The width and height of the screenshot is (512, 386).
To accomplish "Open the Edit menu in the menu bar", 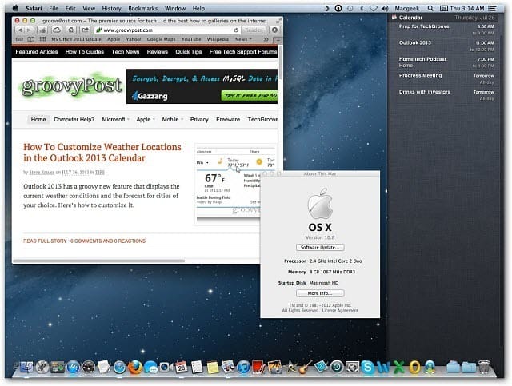I will pos(70,9).
